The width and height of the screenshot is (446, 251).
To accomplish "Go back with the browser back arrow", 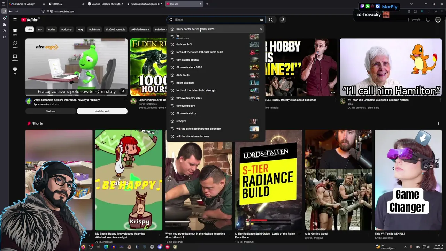I will pos(10,11).
